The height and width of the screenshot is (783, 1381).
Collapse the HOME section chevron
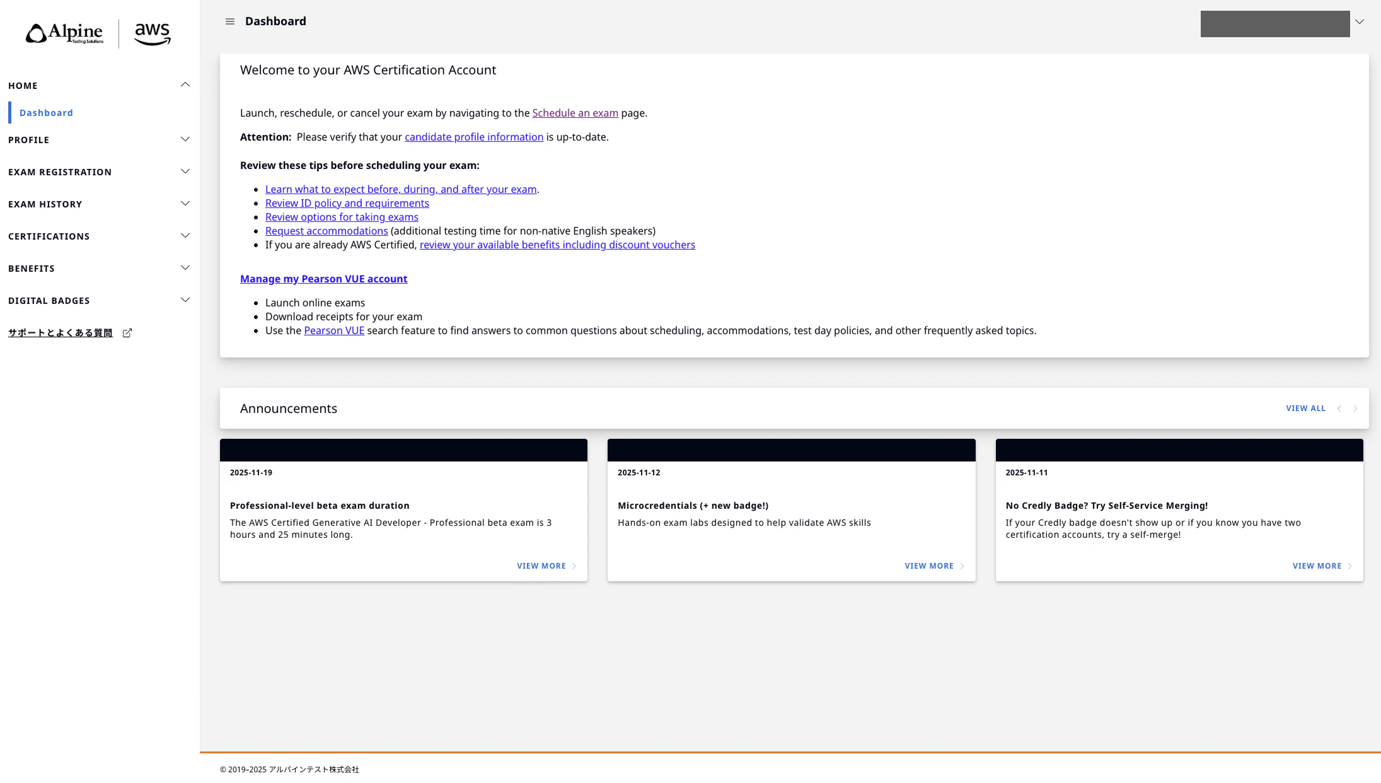coord(185,85)
